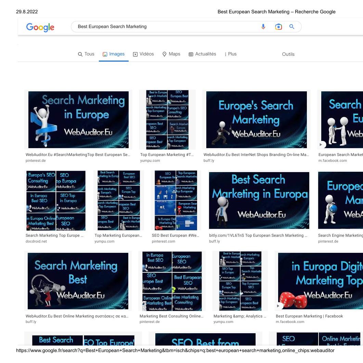The height and width of the screenshot is (363, 363).
Task: Click the image icon beside the Images tab
Action: coord(104,54)
